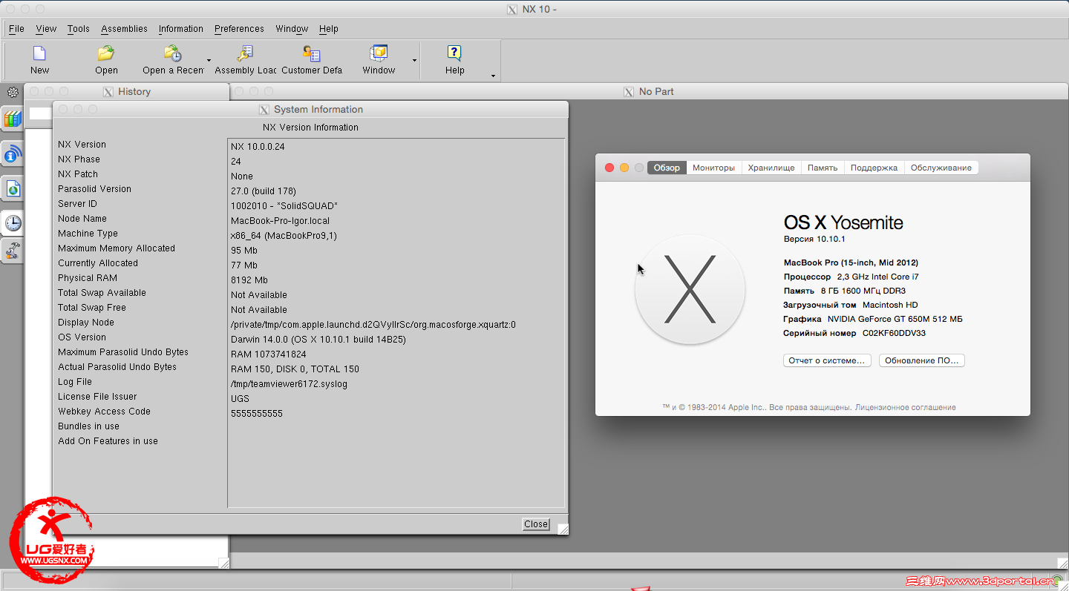Screen dimensions: 1069x591
Task: Click the Bundles in use label
Action: (x=88, y=426)
